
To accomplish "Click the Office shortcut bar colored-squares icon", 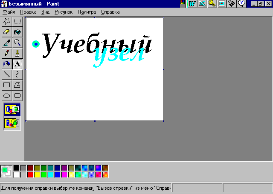I will [x=183, y=3].
